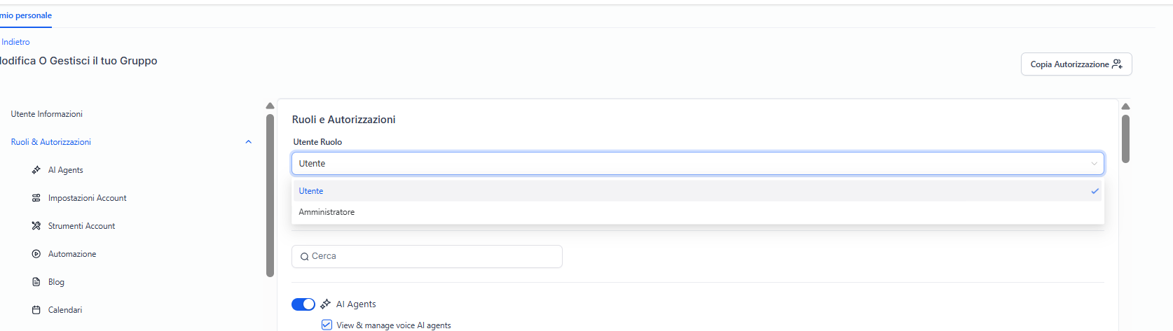Screen dimensions: 1173x331
Task: Uncheck View & manage voice AI agents
Action: click(327, 325)
